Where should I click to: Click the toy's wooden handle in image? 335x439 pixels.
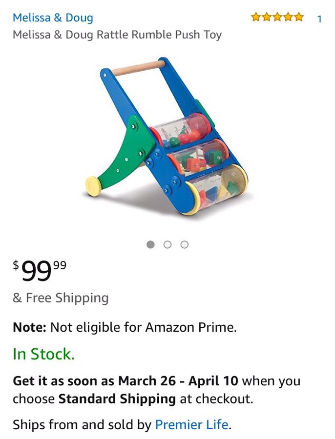click(137, 67)
